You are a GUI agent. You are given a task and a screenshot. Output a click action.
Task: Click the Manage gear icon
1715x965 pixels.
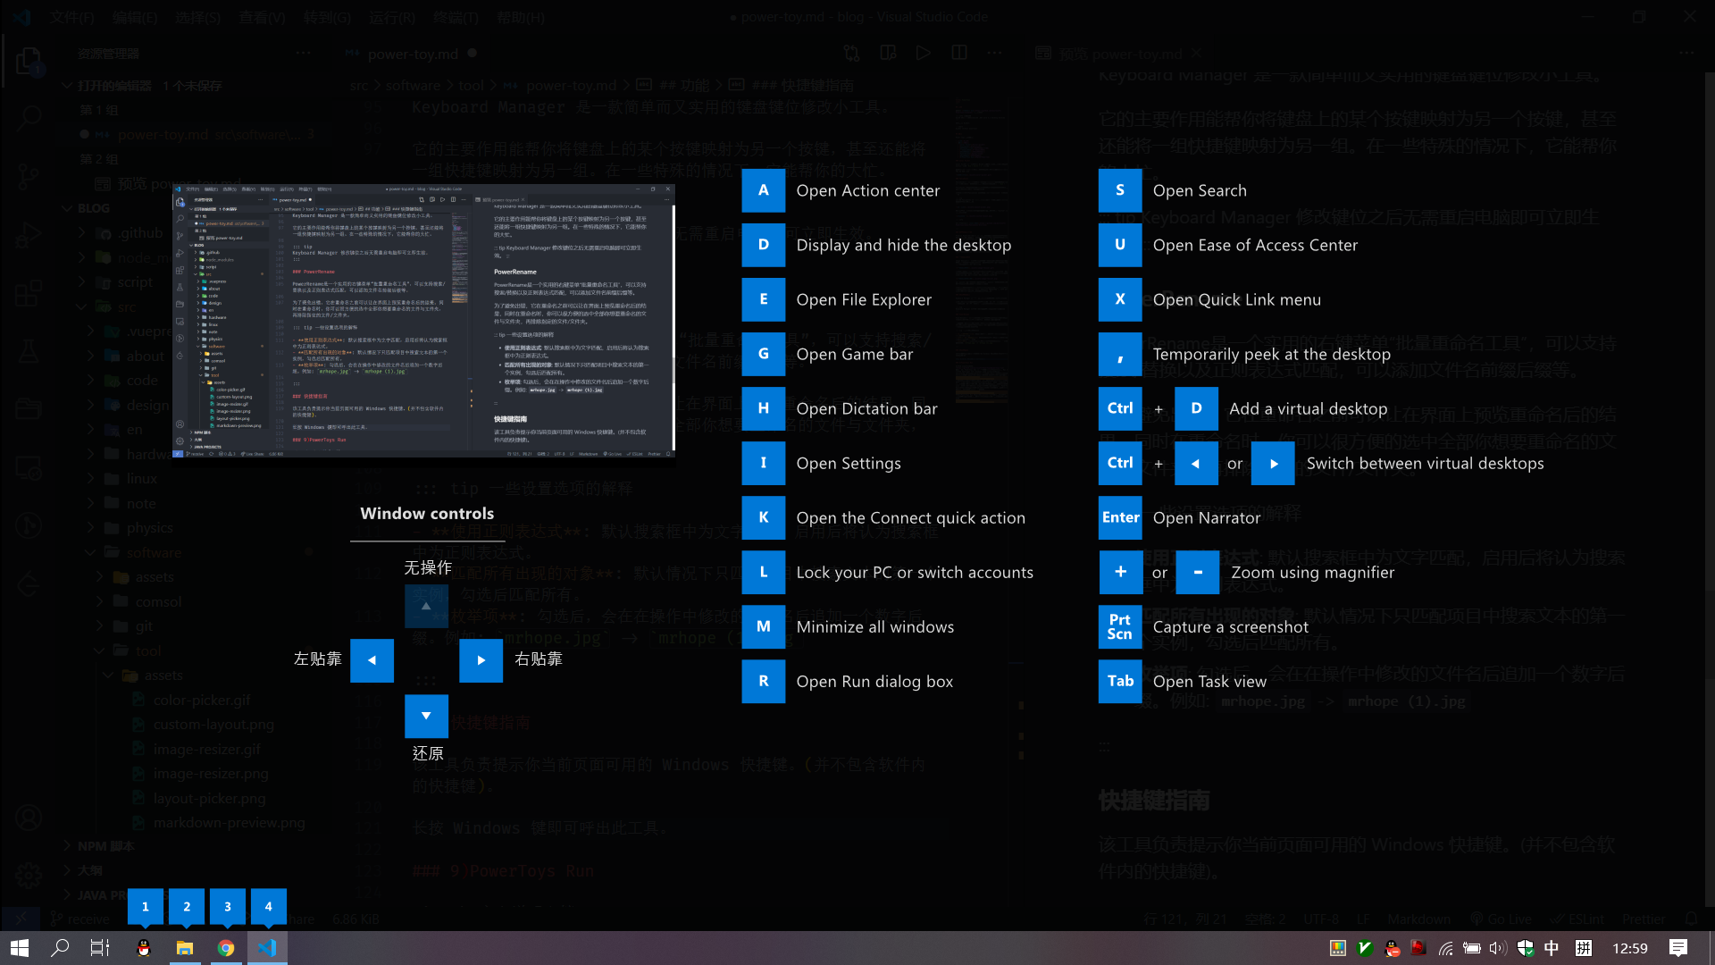29,875
